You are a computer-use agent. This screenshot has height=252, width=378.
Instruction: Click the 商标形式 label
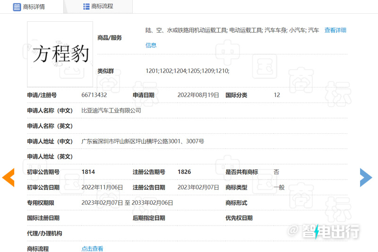point(236,203)
